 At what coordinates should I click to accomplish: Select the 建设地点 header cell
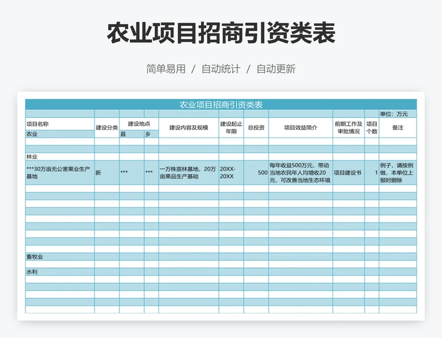[x=139, y=124]
